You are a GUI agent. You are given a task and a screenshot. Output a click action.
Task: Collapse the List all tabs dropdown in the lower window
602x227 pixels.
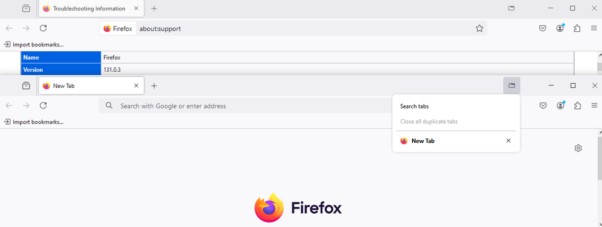click(x=512, y=86)
